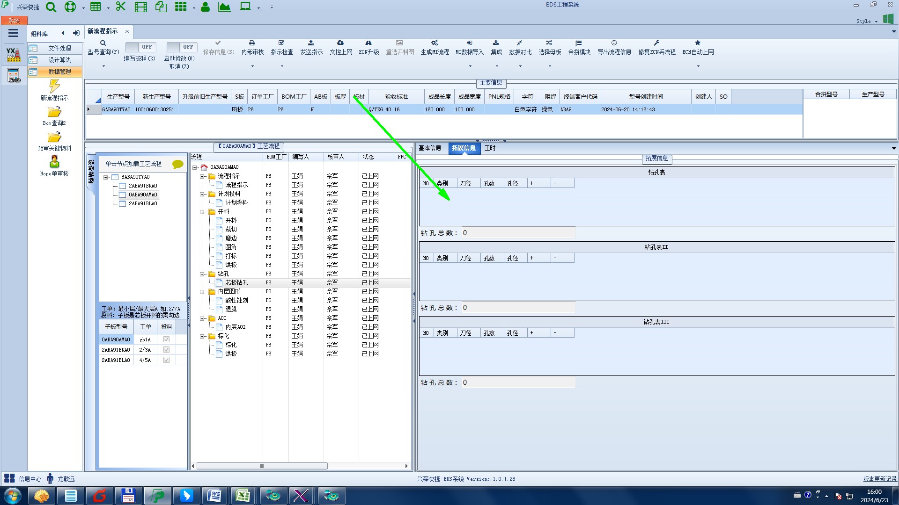Click the hamburger menu icon in left strip
This screenshot has width=899, height=505.
click(x=13, y=33)
